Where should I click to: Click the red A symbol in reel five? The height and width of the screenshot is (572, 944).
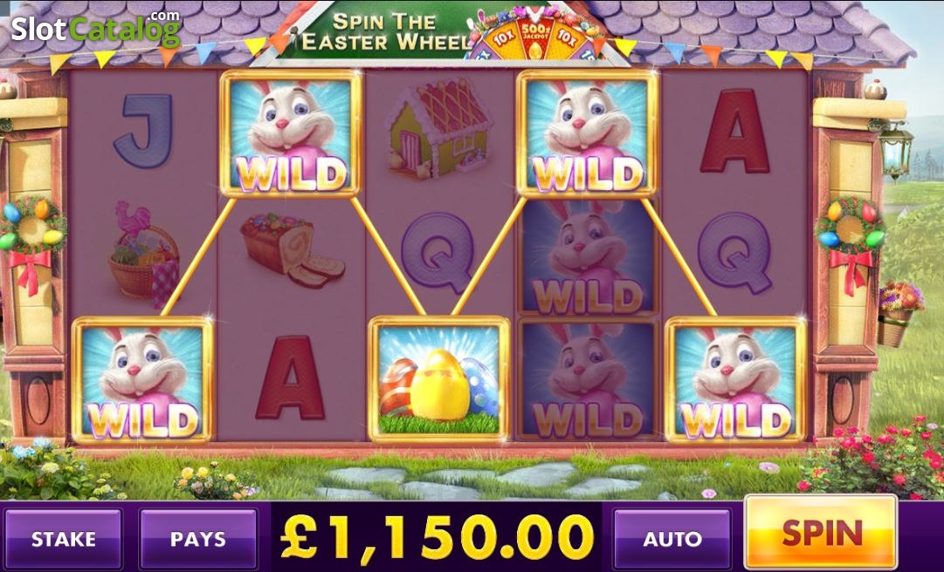coord(734,131)
